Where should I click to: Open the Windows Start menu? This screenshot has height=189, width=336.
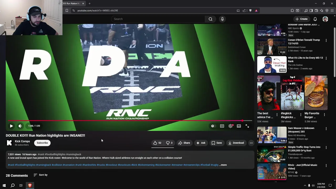[4, 185]
